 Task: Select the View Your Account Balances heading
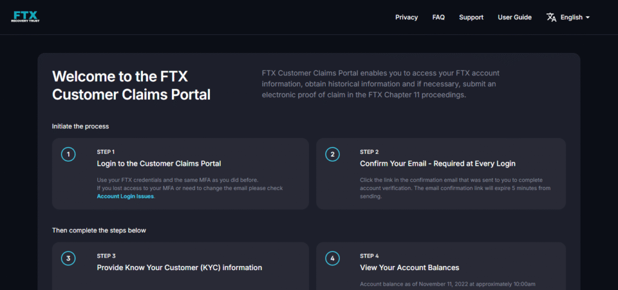(x=410, y=268)
